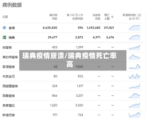Click Sweden confirmed cases 29,677
Image resolution: width=146 pixels, height=121 pixels.
point(53,38)
